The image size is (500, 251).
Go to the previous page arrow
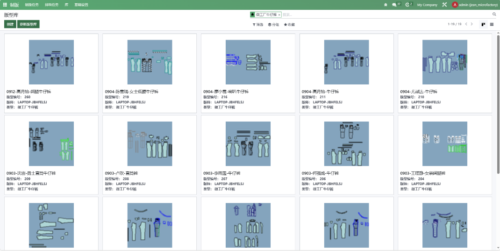(x=466, y=24)
